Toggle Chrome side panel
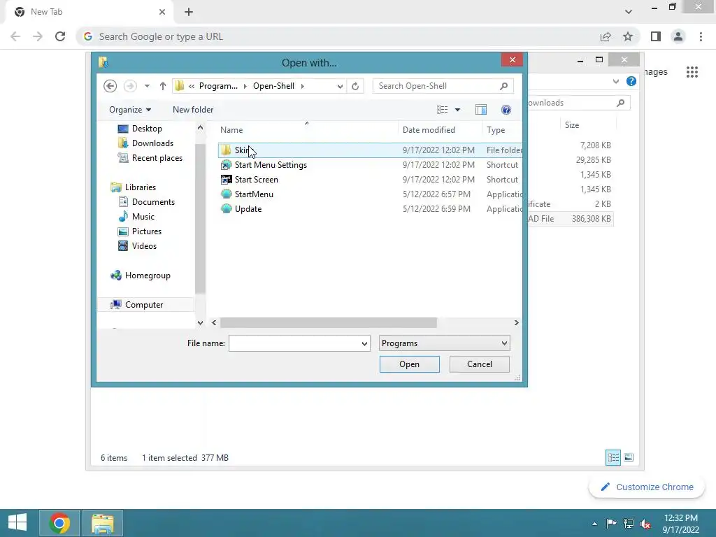 [656, 36]
